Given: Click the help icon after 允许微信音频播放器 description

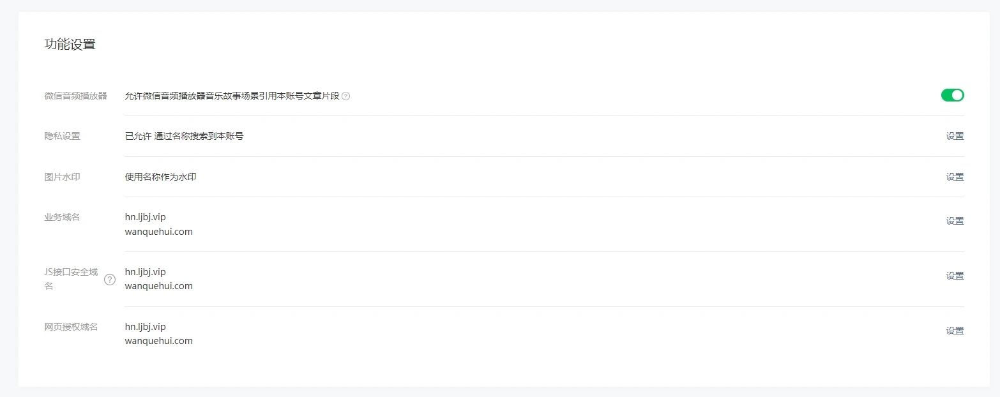Looking at the screenshot, I should [x=345, y=96].
